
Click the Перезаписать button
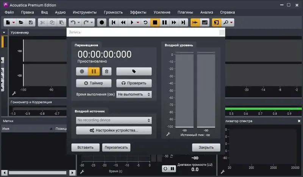point(116,148)
